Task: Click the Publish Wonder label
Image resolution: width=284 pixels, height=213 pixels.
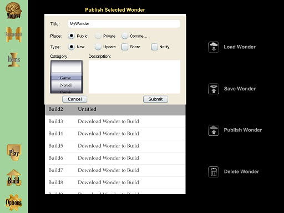Action: point(243,130)
